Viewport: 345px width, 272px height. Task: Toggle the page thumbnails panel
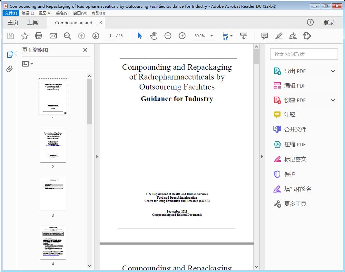(10, 54)
